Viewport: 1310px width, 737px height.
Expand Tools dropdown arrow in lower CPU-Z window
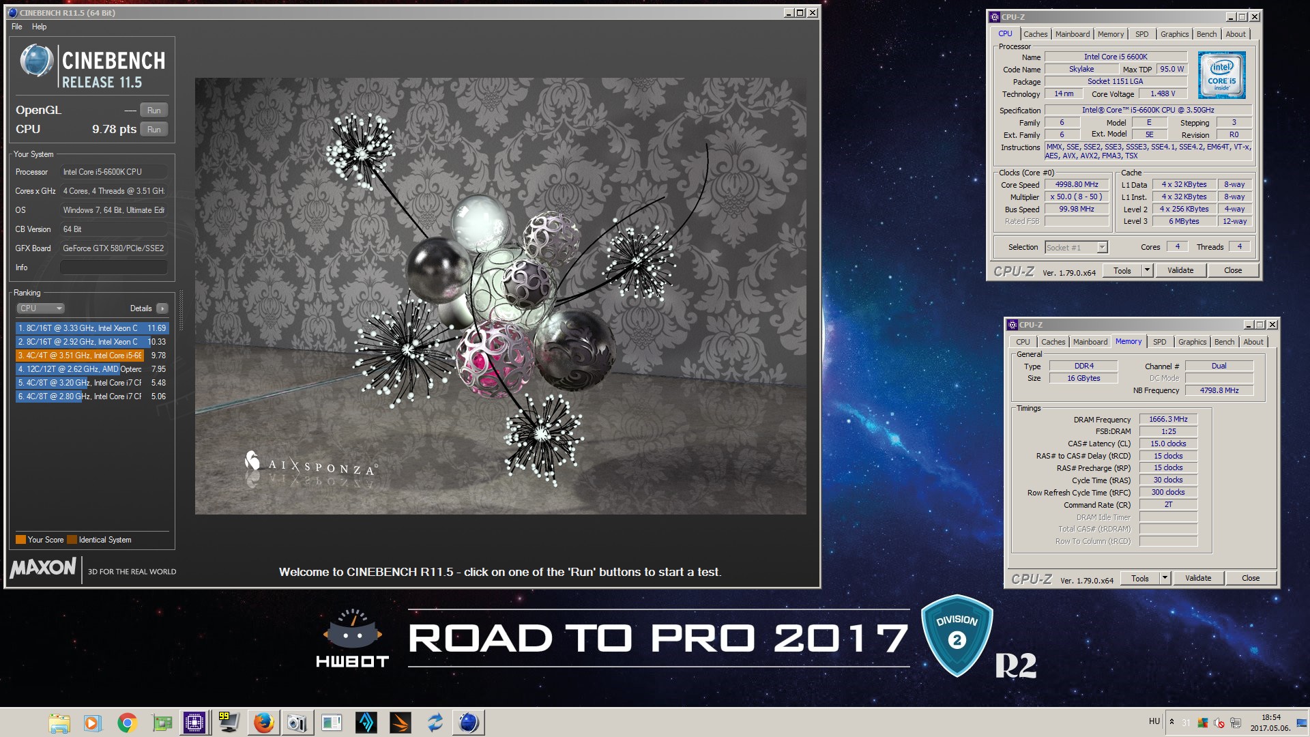click(1165, 579)
